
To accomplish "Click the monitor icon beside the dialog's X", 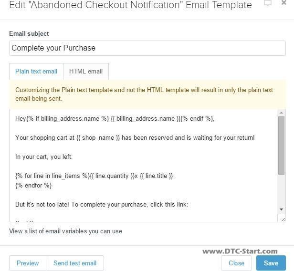I will tap(268, 3).
